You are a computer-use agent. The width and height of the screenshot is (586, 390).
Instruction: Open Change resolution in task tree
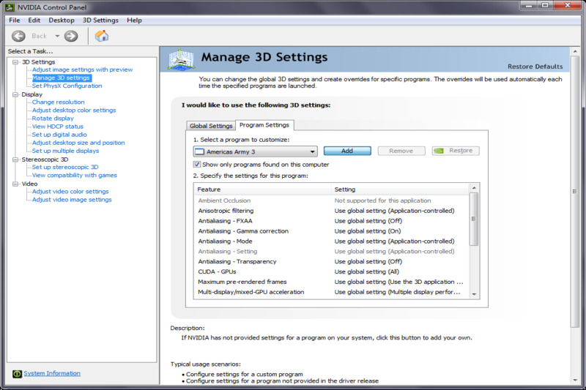58,102
